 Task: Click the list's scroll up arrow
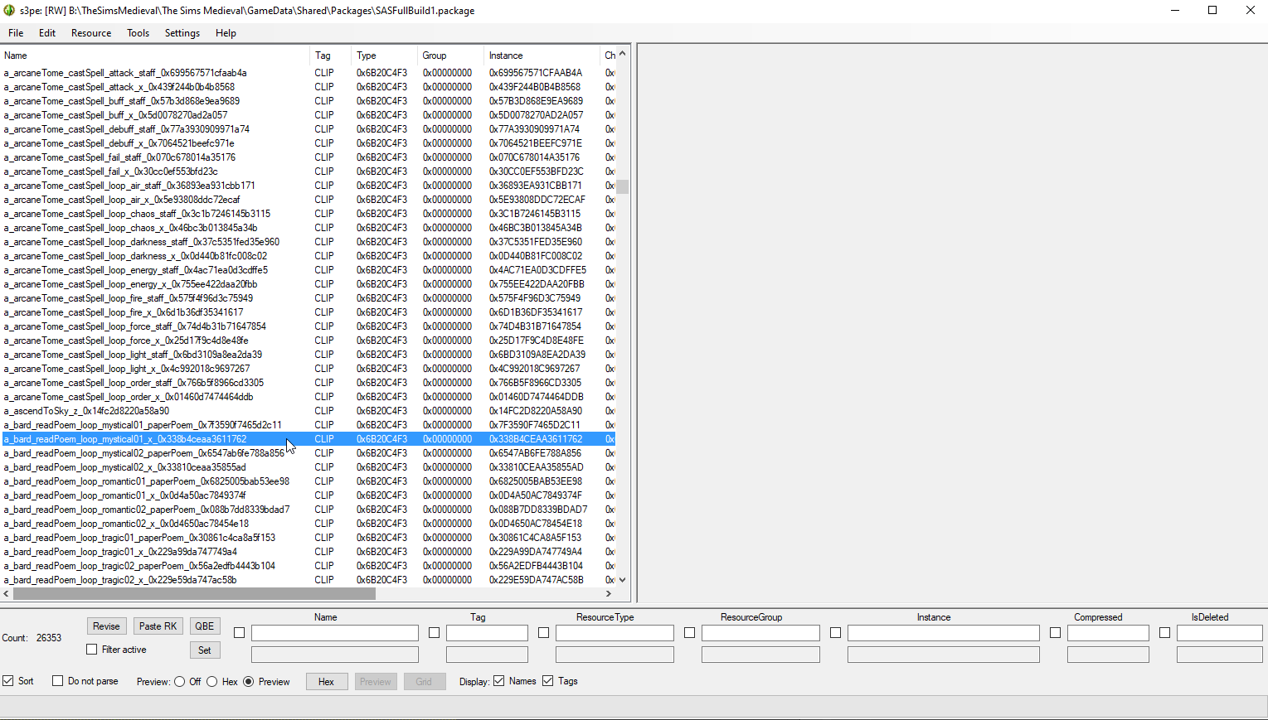[622, 55]
